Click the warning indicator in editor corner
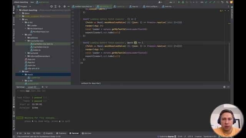The width and height of the screenshot is (246, 138). coord(221,11)
